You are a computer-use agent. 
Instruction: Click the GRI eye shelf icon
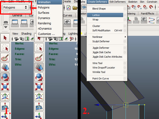[144, 20]
